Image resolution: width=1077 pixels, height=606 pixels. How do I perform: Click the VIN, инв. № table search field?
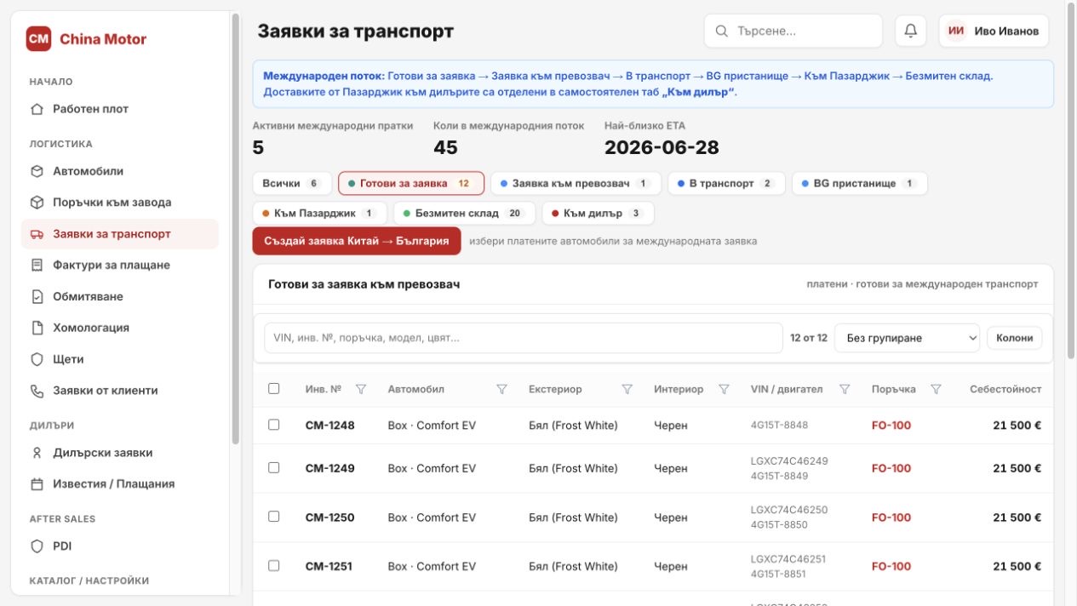point(524,338)
